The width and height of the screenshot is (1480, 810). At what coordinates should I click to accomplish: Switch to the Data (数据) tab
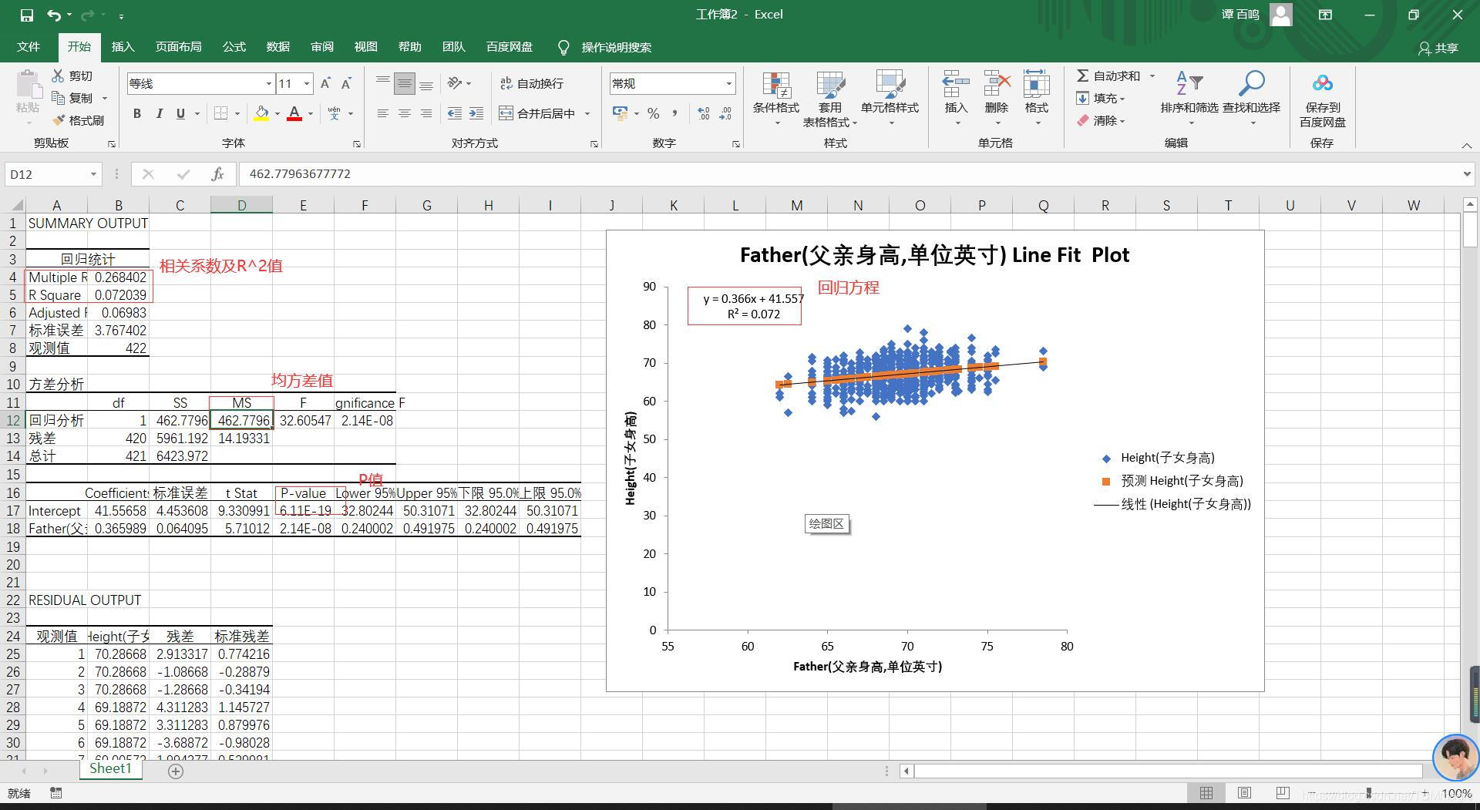pyautogui.click(x=277, y=47)
